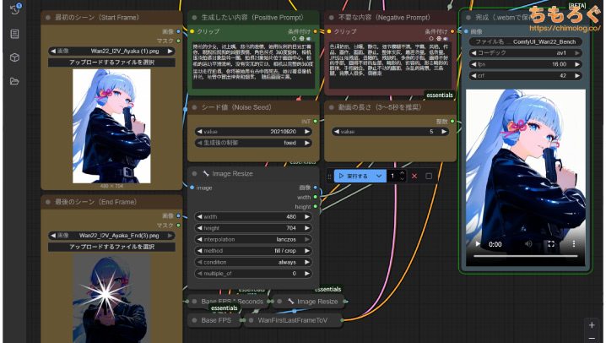Open the condition always dropdown

[x=253, y=262]
